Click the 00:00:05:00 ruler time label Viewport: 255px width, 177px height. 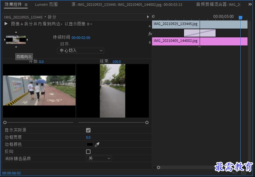(223, 16)
